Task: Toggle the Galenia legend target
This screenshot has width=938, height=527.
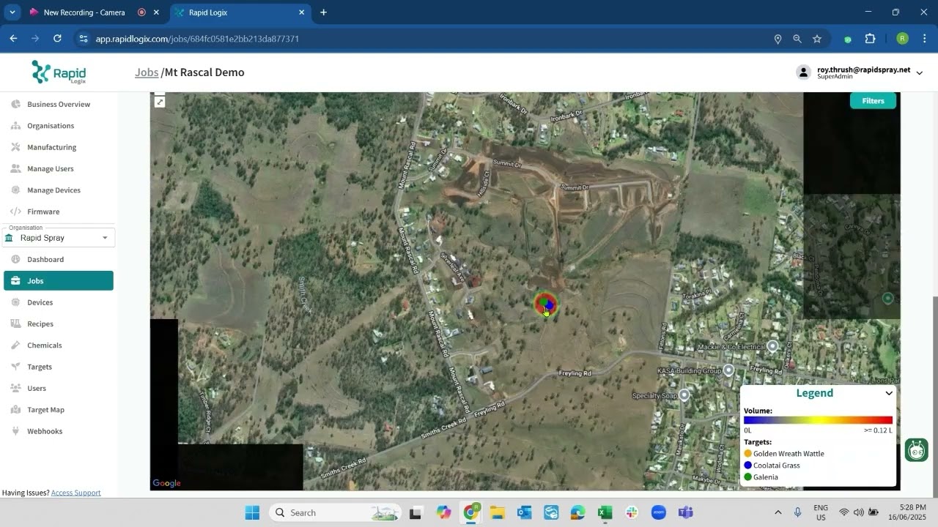Action: point(761,477)
